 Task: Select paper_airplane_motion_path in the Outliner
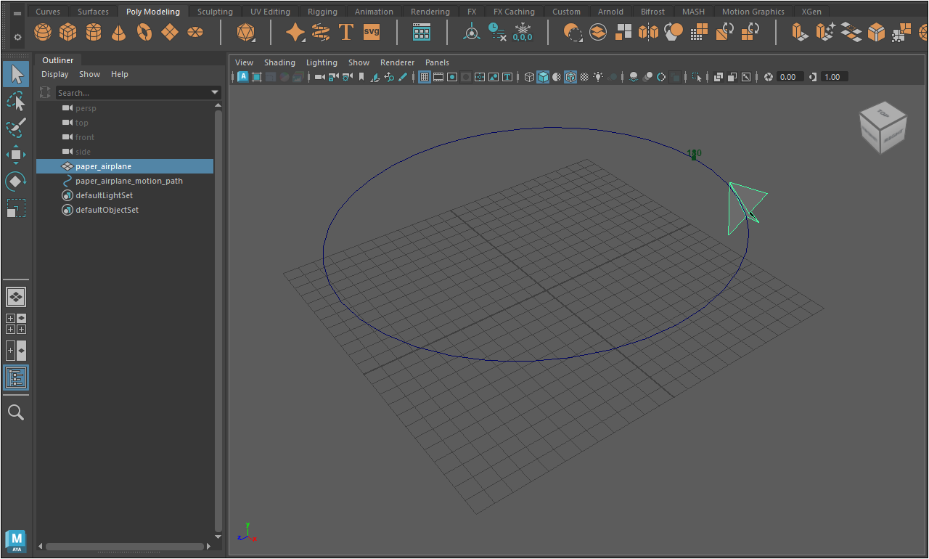click(x=129, y=181)
